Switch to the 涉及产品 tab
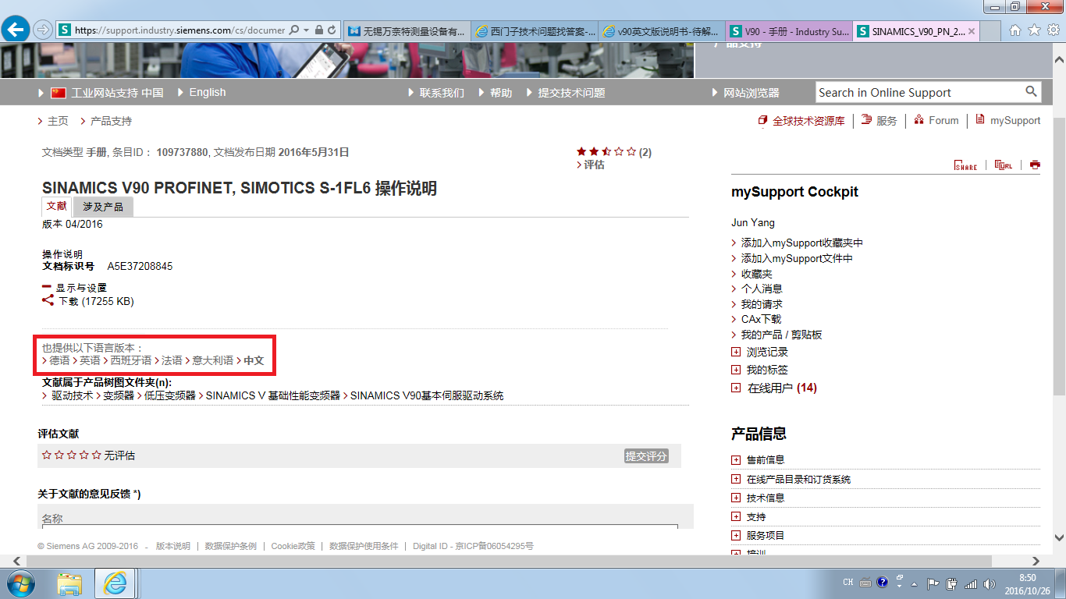The height and width of the screenshot is (599, 1066). [103, 207]
